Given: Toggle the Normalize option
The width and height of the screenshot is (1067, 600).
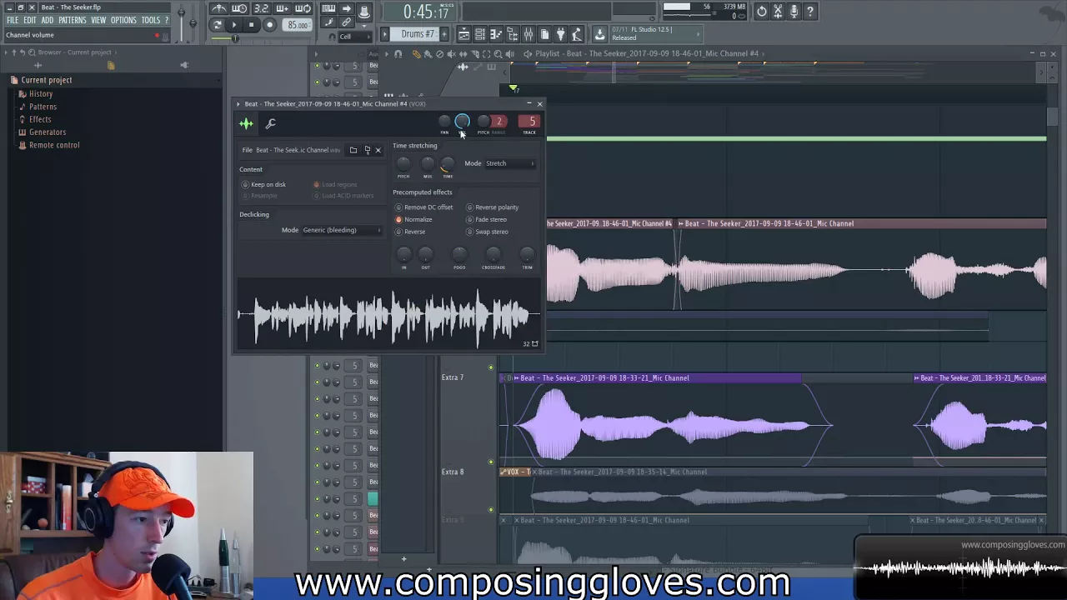Looking at the screenshot, I should (x=414, y=219).
